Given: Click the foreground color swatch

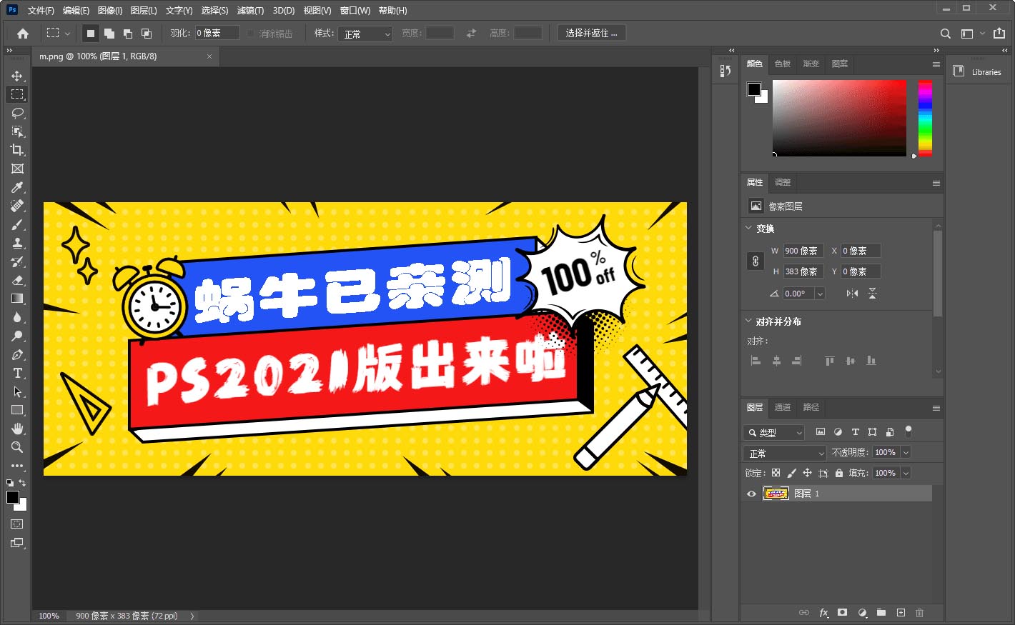Looking at the screenshot, I should pos(11,496).
